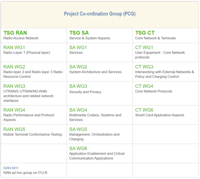The image size is (200, 179).
Task: Open RAN WG1 Radio Layer 1 link
Action: (x=14, y=47)
